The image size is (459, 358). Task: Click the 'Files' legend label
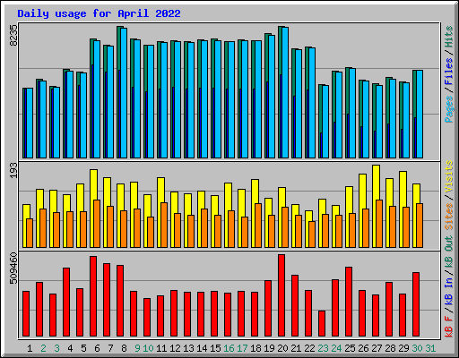click(449, 72)
